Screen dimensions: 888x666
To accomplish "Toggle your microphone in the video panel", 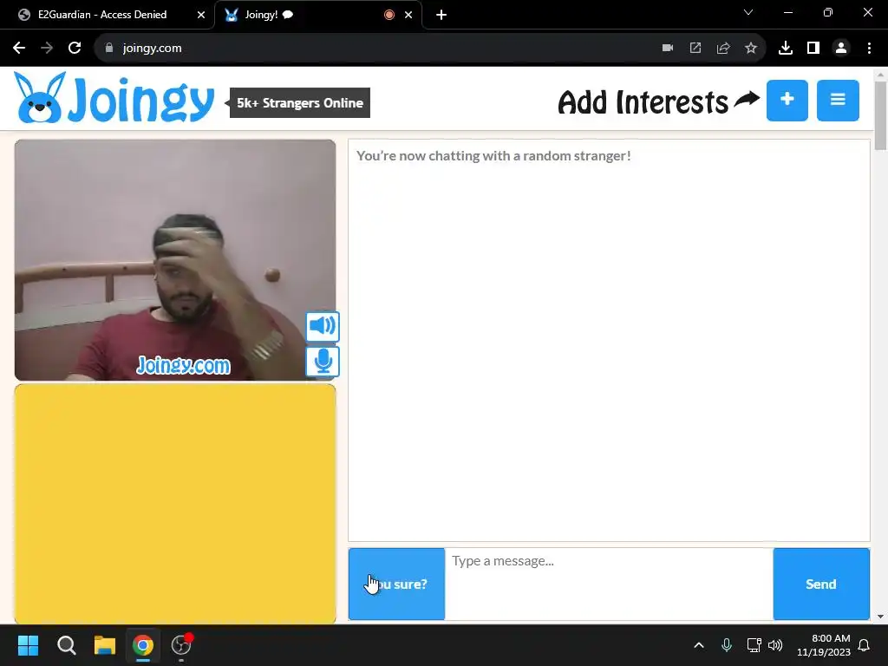I will pos(323,362).
